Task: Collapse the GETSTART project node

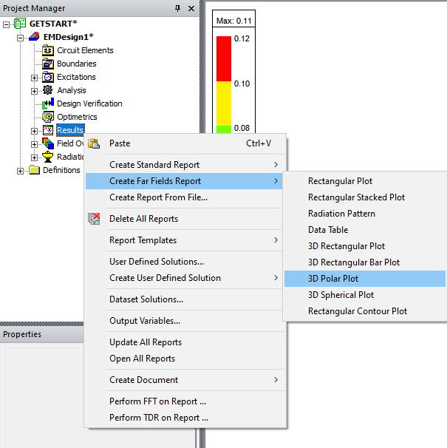Action: pyautogui.click(x=7, y=24)
